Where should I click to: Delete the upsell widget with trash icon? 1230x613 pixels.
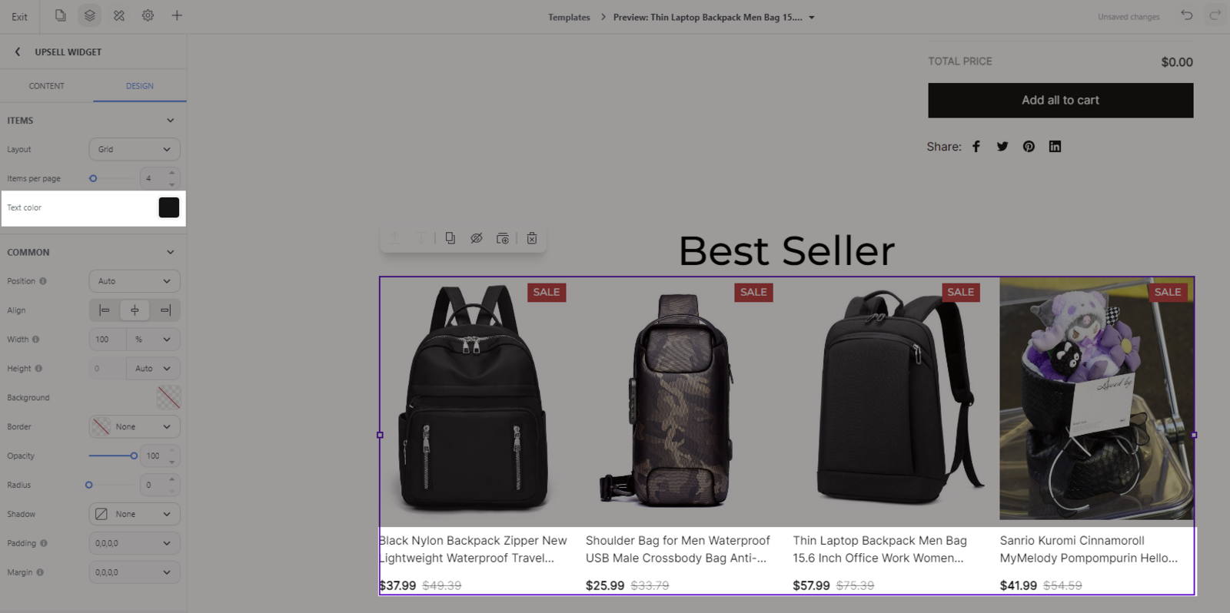[x=532, y=238]
